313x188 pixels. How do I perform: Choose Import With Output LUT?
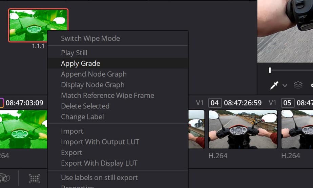click(118, 142)
